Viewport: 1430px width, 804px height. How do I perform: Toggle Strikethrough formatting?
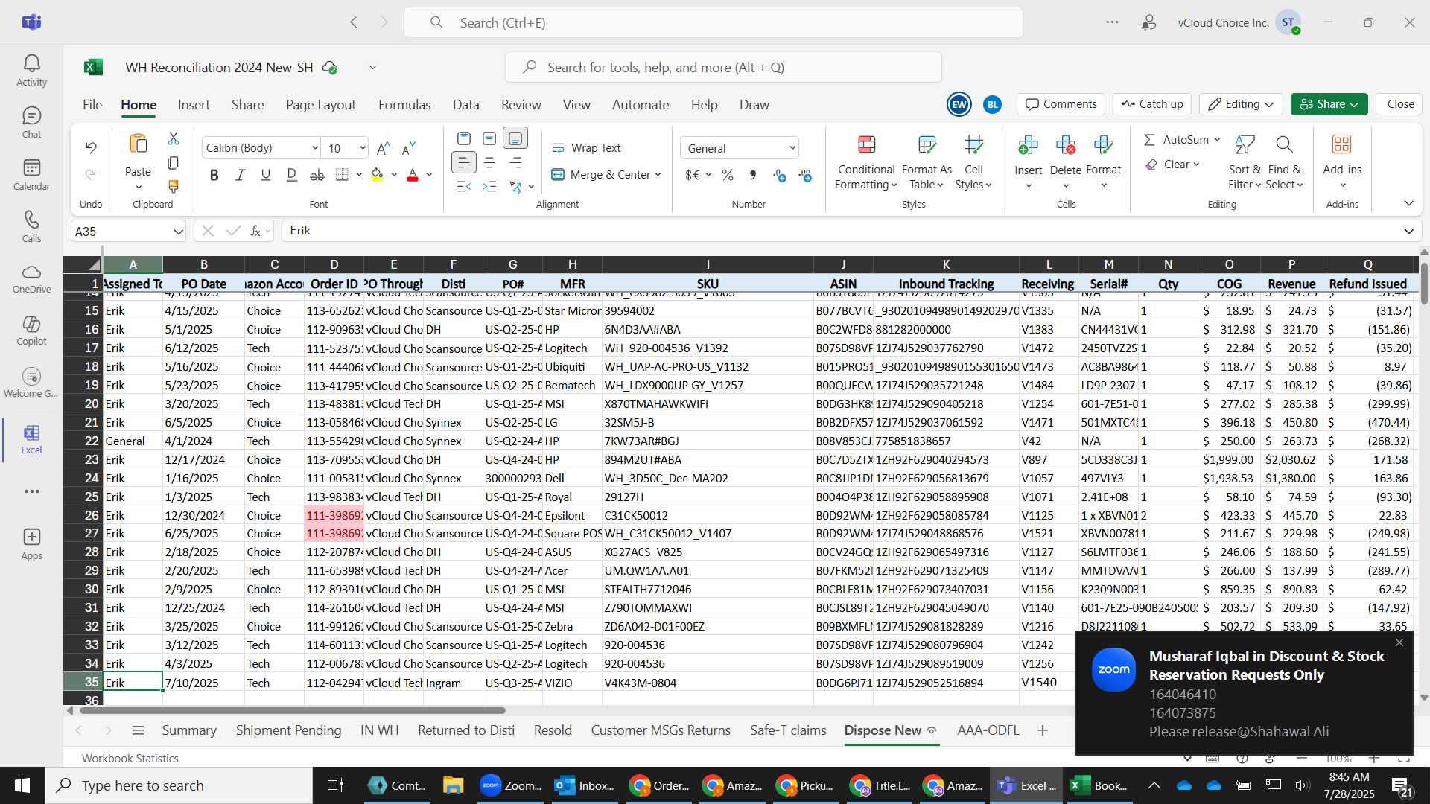(317, 175)
